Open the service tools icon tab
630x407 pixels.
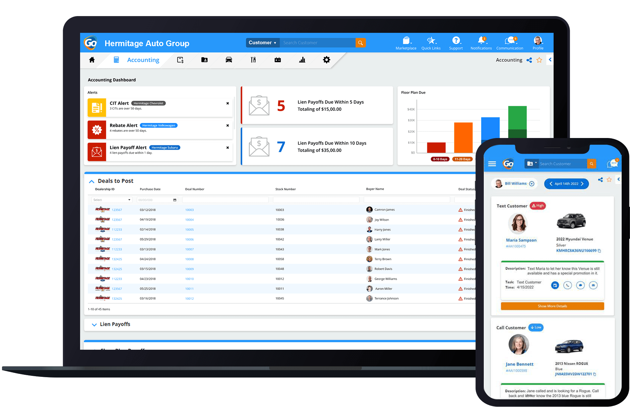pyautogui.click(x=253, y=60)
